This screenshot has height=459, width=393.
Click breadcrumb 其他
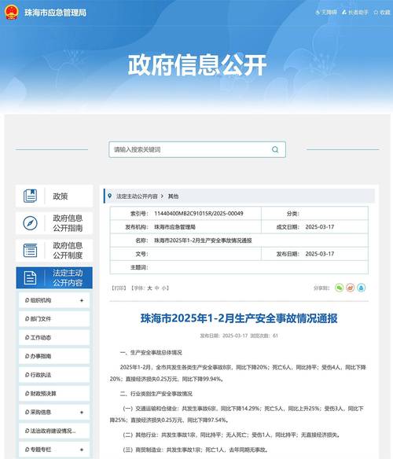tap(173, 196)
